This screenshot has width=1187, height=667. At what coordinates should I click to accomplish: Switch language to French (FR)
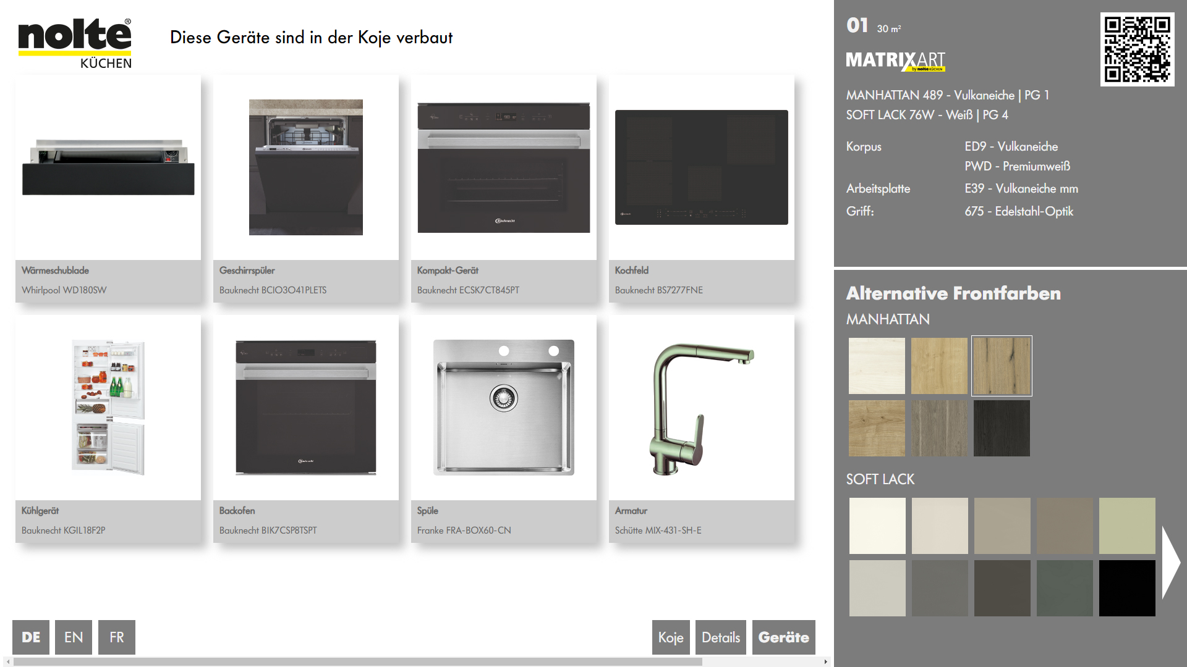(117, 637)
